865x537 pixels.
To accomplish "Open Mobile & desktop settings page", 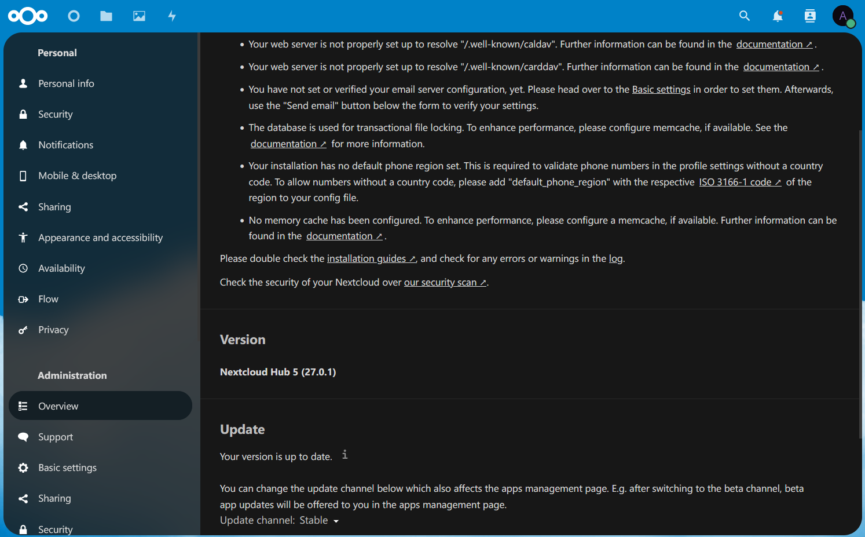I will point(100,176).
